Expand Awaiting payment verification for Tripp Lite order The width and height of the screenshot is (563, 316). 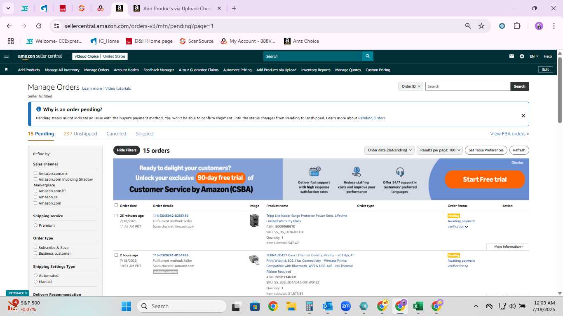tap(467, 227)
